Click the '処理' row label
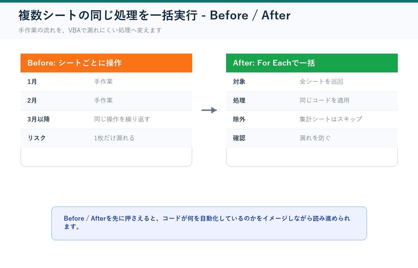The width and height of the screenshot is (418, 268). [239, 100]
